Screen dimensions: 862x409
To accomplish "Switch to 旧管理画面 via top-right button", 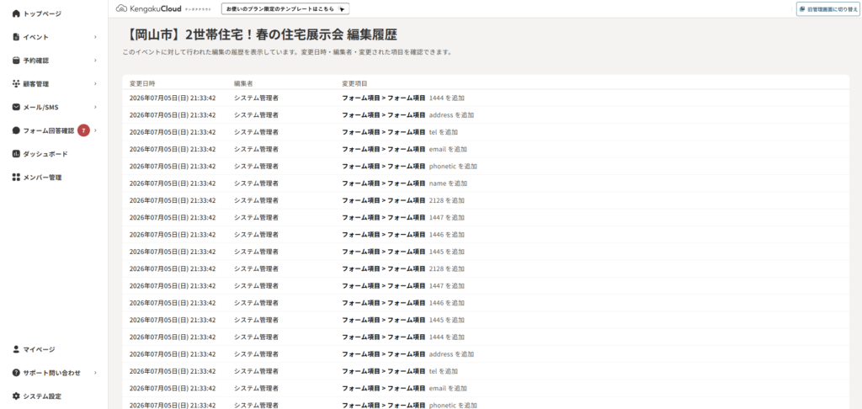I will click(828, 9).
